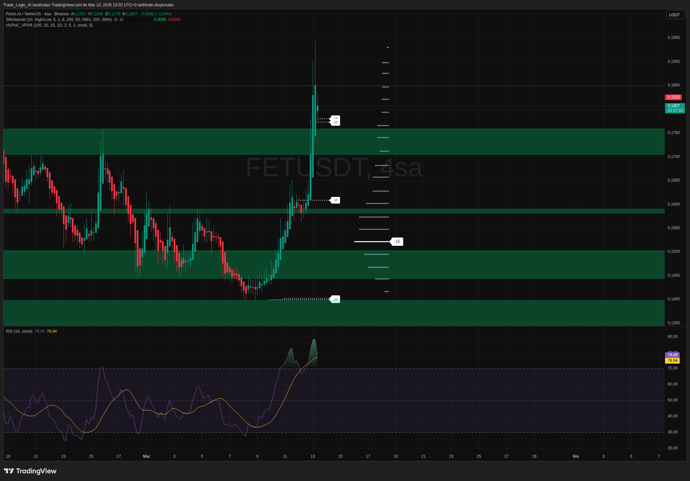The image size is (690, 481).
Task: Click the purple 78,49 value in RSI legend
Action: point(40,331)
